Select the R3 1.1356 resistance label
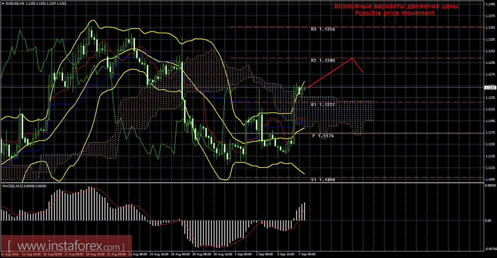 (x=323, y=29)
